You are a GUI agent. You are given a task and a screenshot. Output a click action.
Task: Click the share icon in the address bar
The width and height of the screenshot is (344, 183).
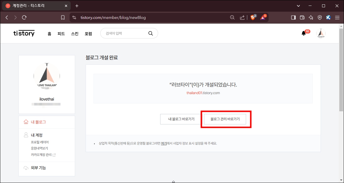point(242,17)
